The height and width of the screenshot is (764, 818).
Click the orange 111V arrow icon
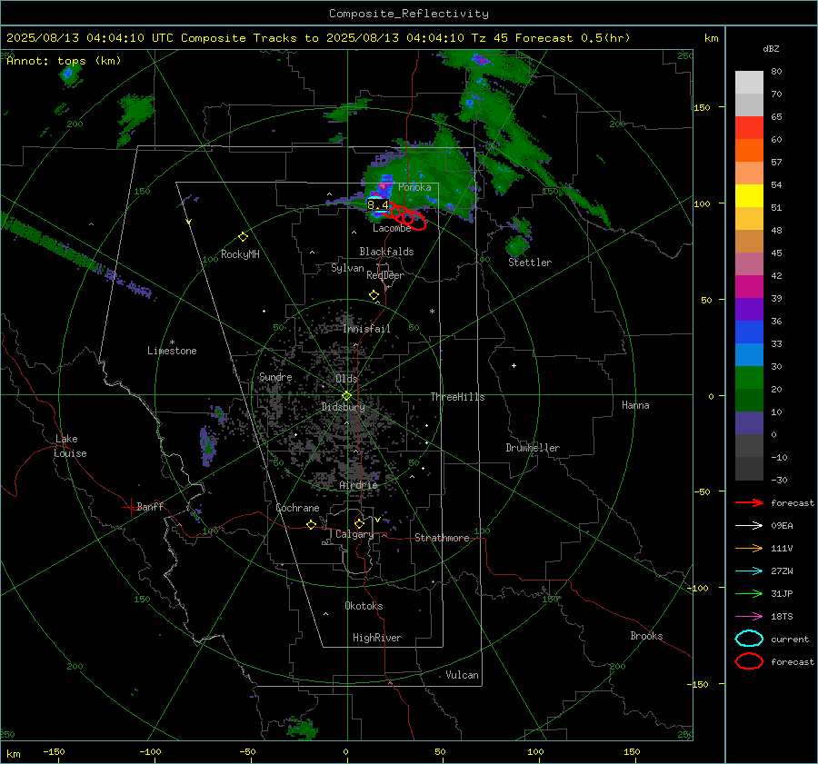[749, 548]
